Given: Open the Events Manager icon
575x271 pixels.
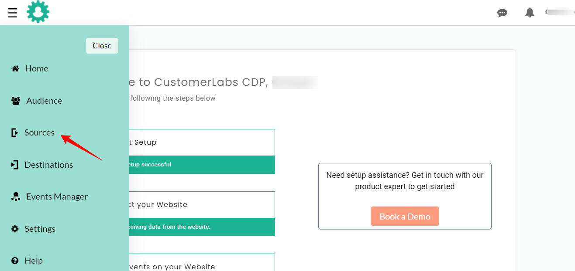Looking at the screenshot, I should 15,196.
